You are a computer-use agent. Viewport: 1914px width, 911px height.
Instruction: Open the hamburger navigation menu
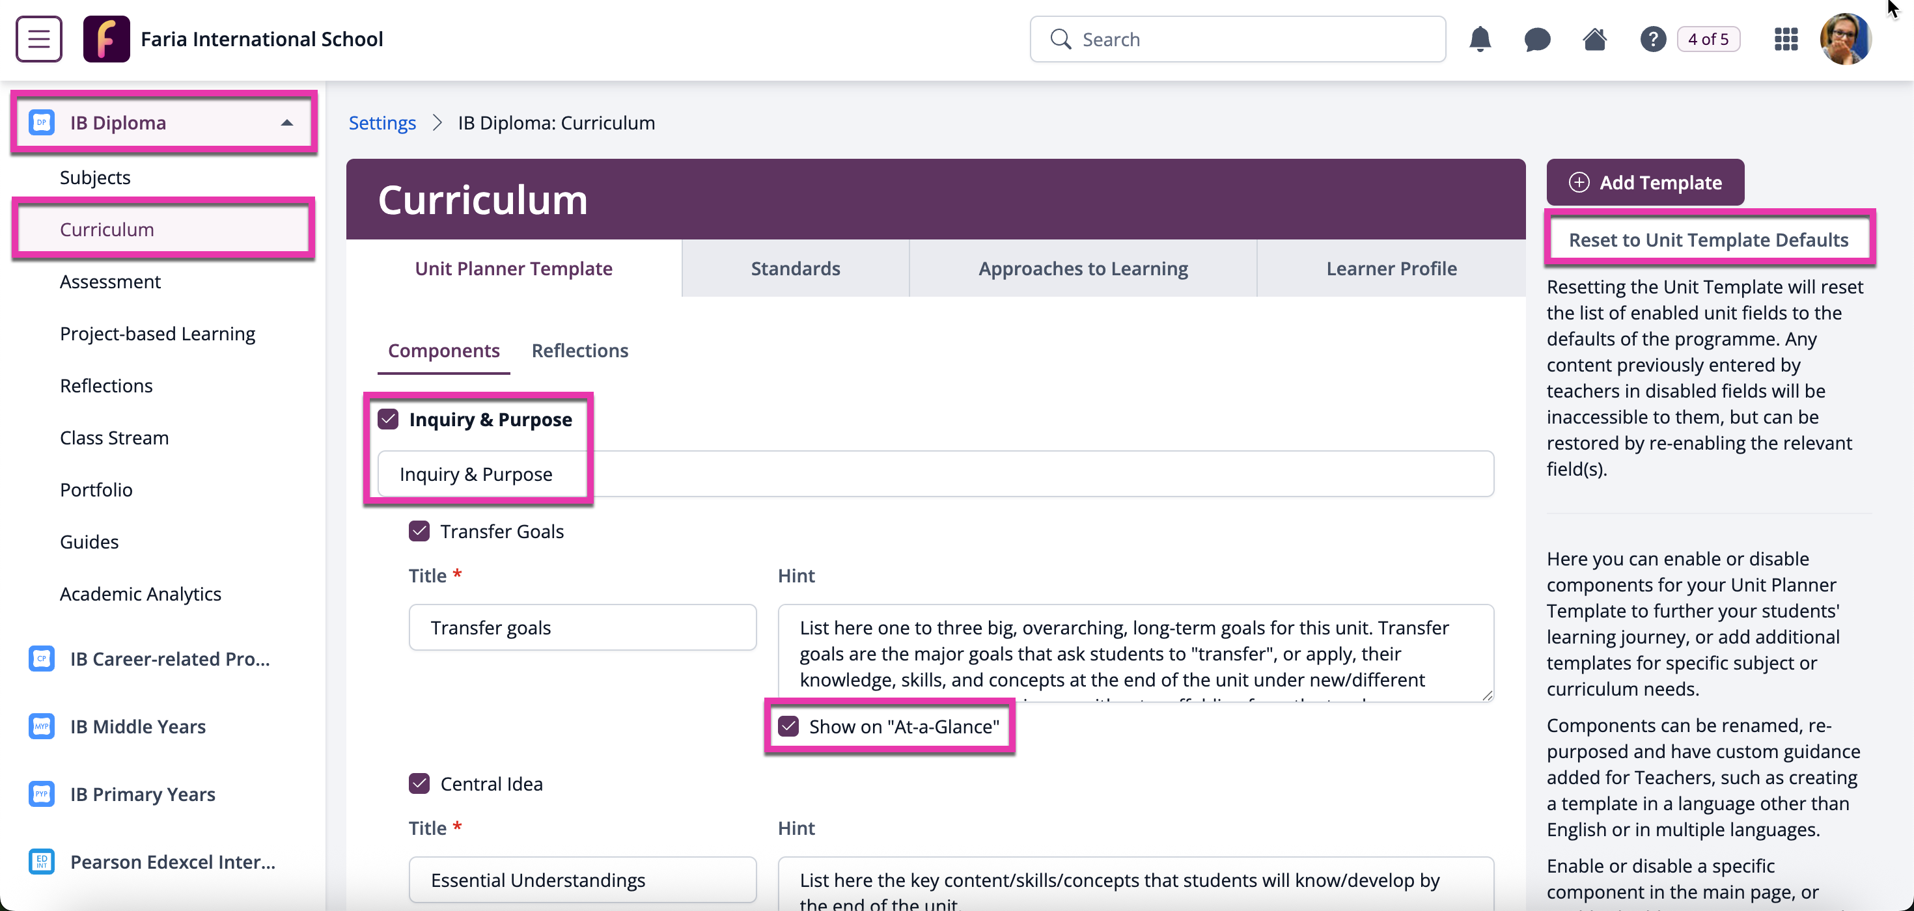(38, 38)
